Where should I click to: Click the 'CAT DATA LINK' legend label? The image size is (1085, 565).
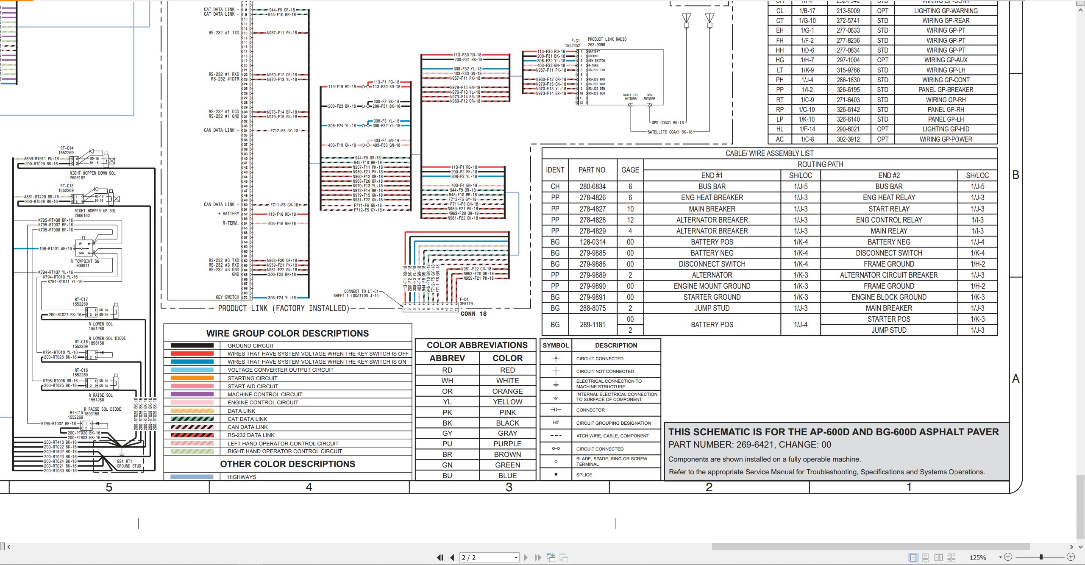coord(248,419)
